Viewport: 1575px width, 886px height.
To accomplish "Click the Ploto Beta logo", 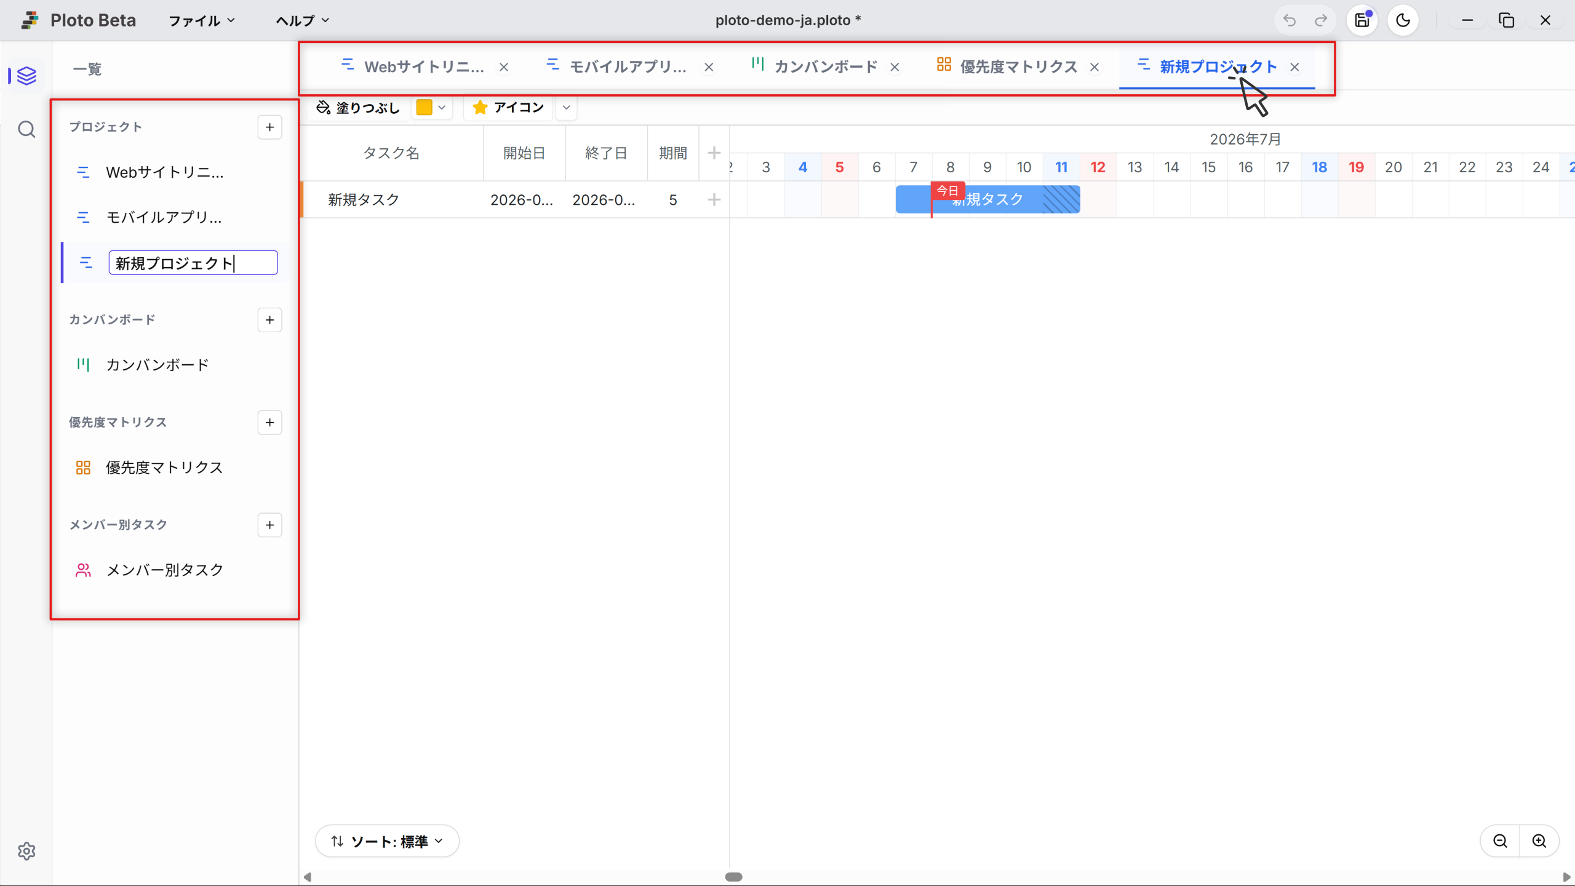I will pos(79,20).
